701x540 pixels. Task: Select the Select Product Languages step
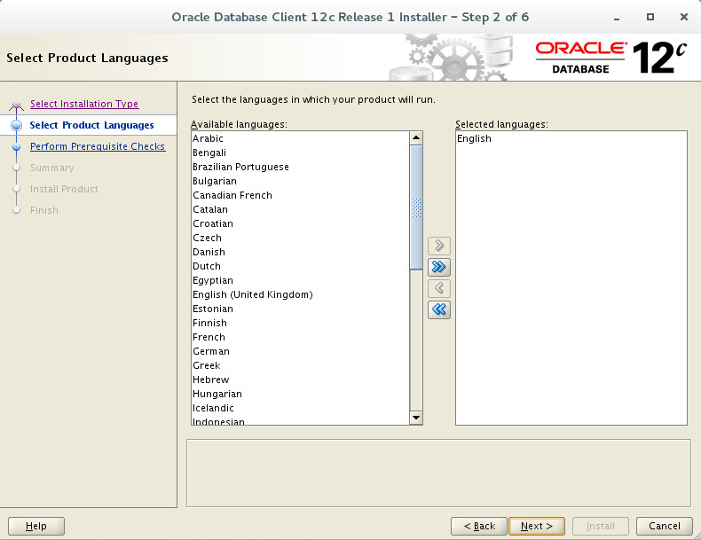click(x=91, y=125)
